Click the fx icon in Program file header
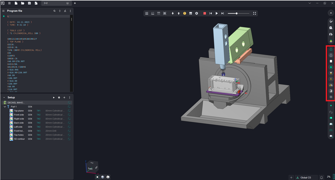The height and width of the screenshot is (180, 335). (65, 11)
